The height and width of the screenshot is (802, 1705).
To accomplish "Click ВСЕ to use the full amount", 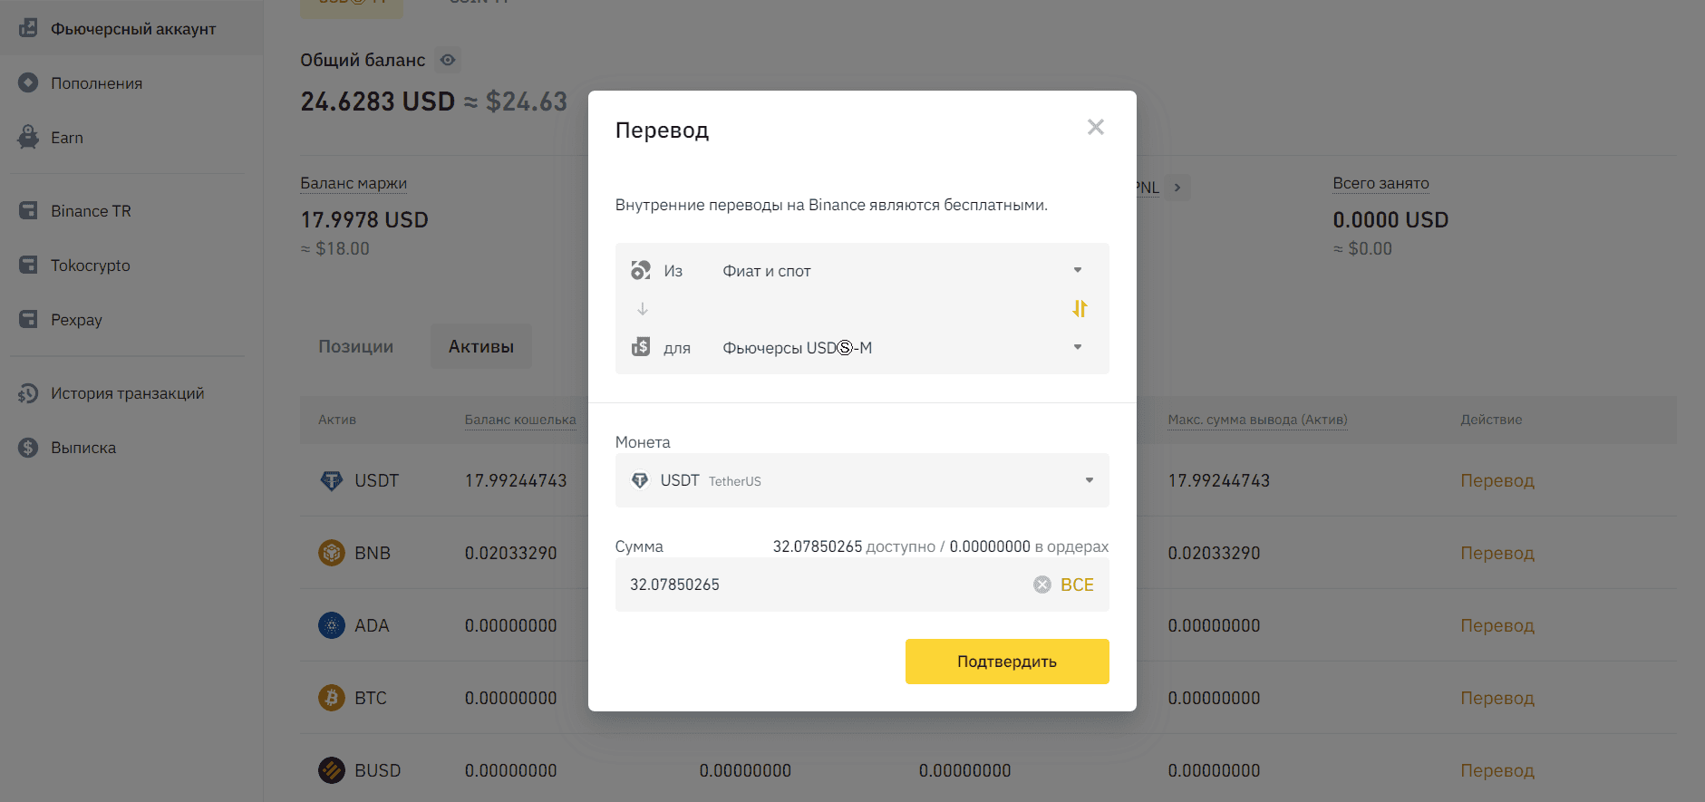I will (1077, 585).
